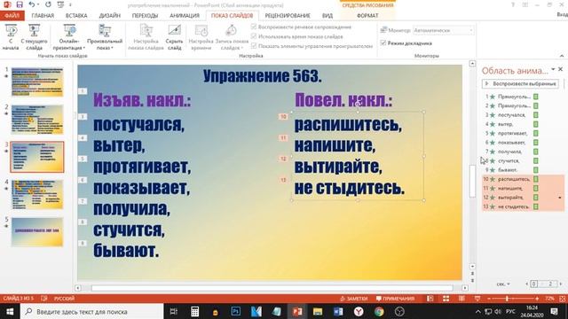Start slideshow from current slide
The width and height of the screenshot is (568, 319).
[x=34, y=37]
